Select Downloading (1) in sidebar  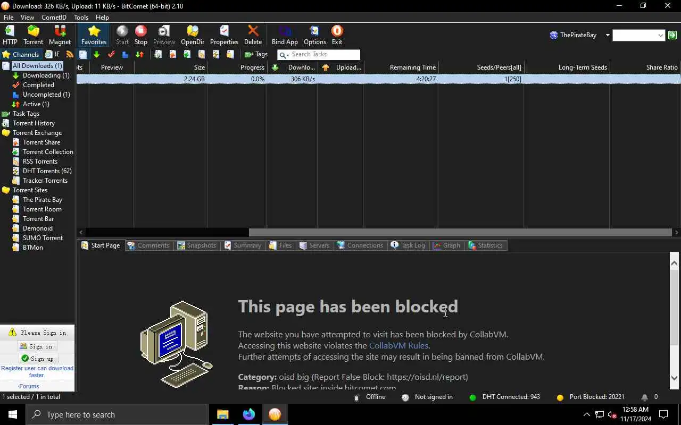pyautogui.click(x=46, y=75)
